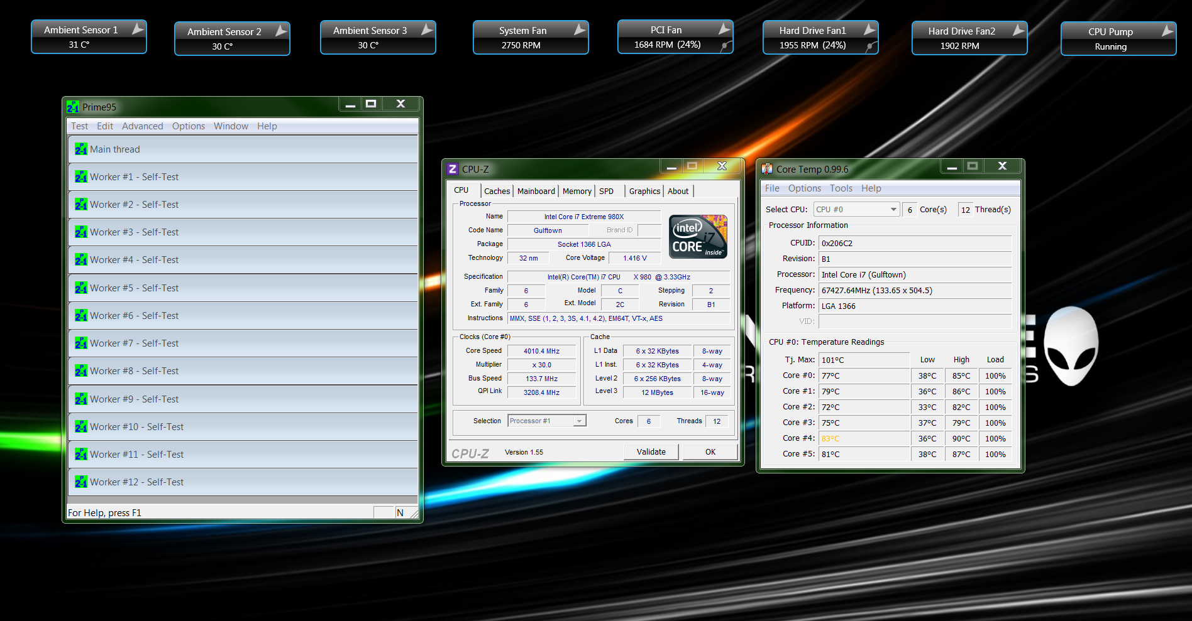Open Prime95 Options menu
This screenshot has height=621, width=1192.
189,126
